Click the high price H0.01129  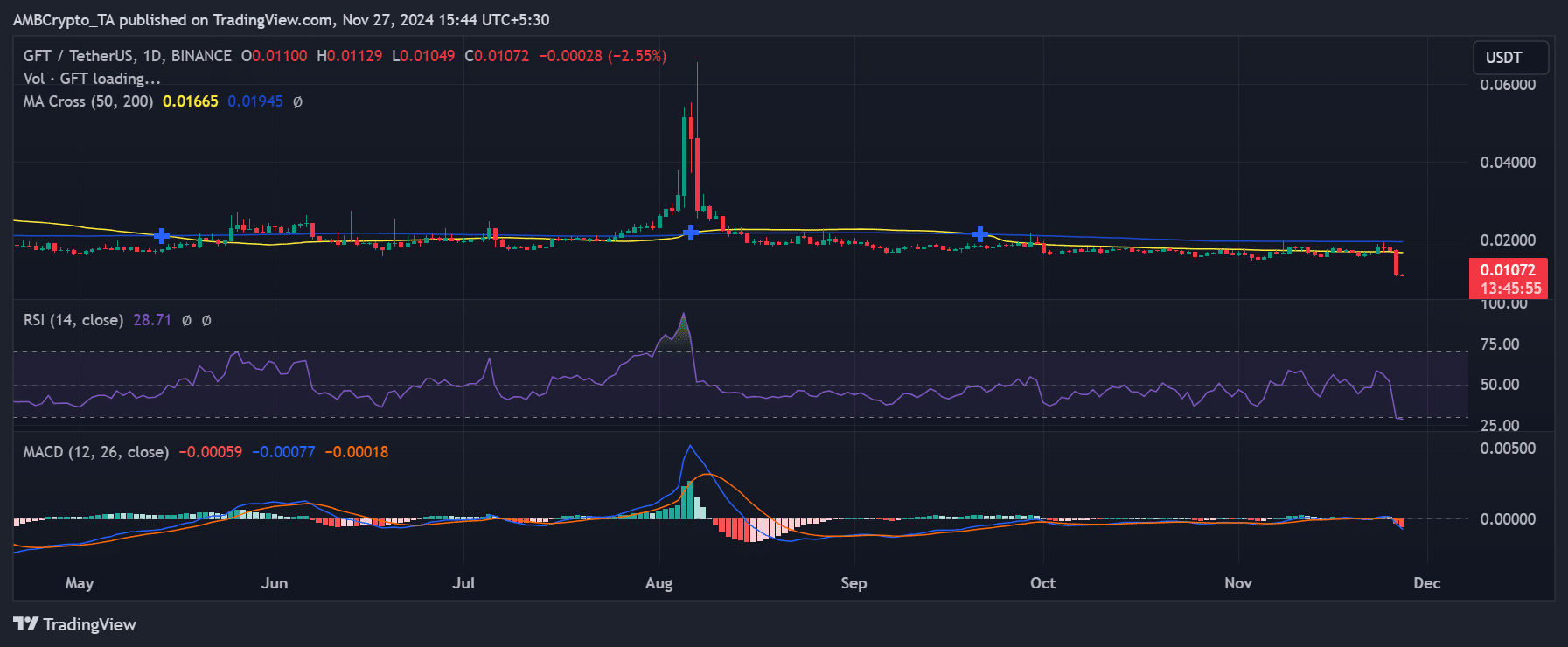(x=350, y=56)
